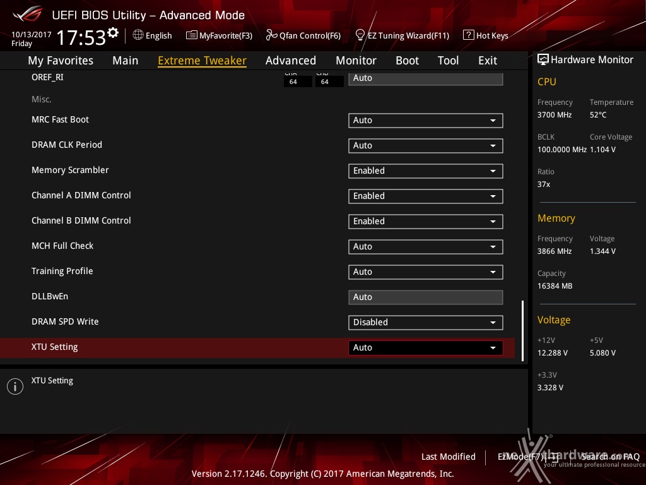Click the 10/13/2017 date text

(32, 35)
